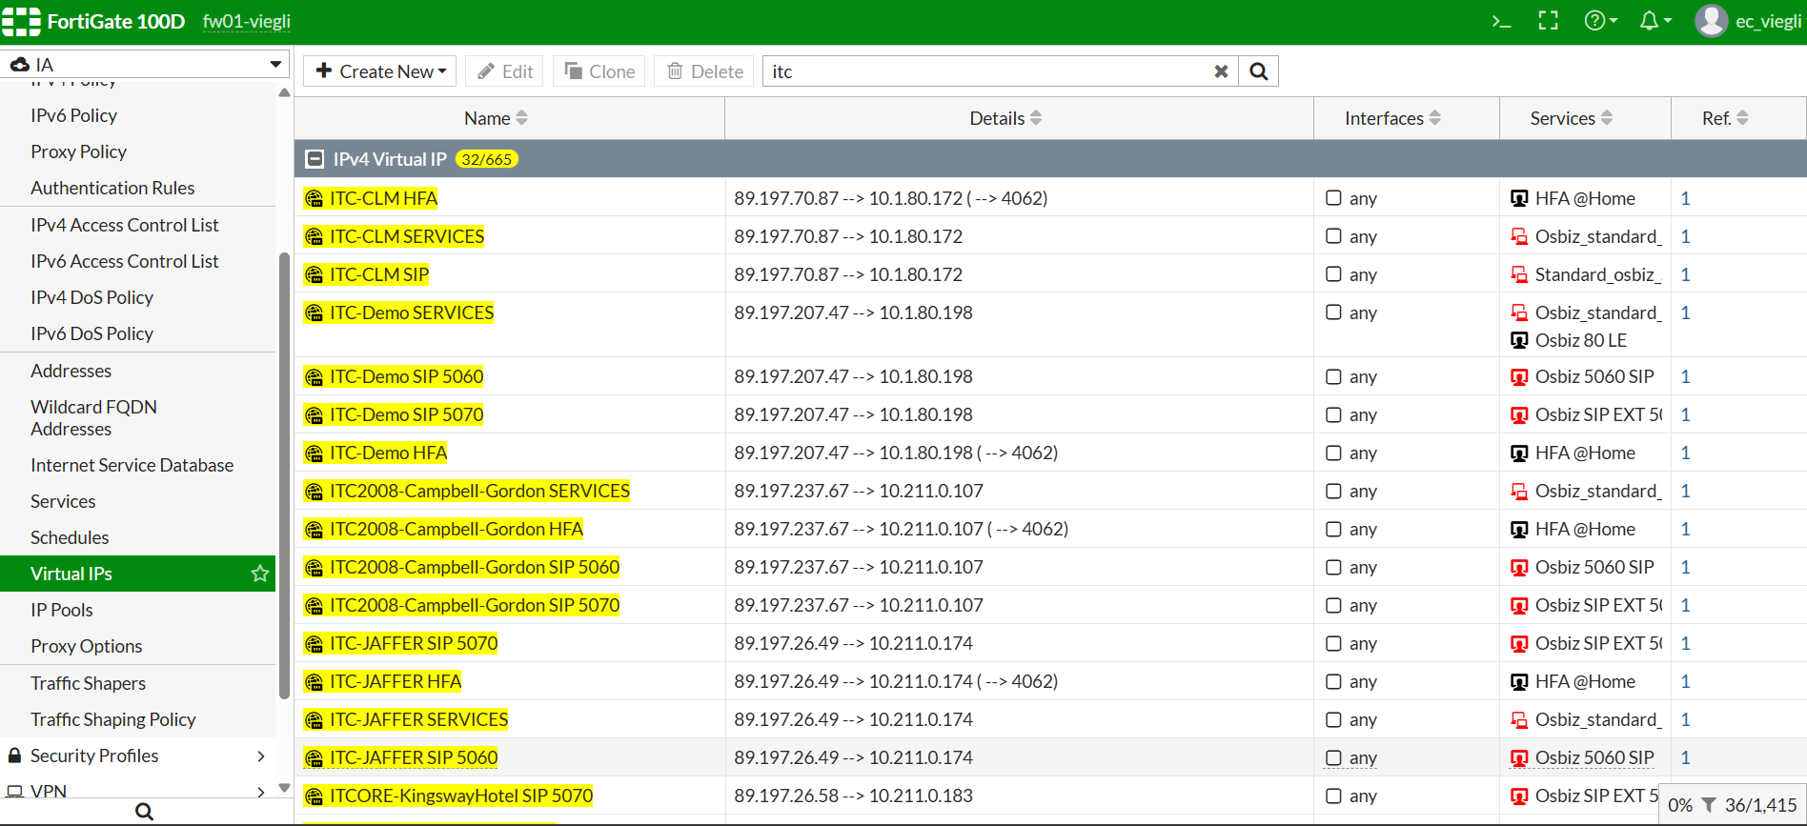The image size is (1807, 826).
Task: Click any interface icon for ITC-CLM HFA
Action: pos(1333,198)
